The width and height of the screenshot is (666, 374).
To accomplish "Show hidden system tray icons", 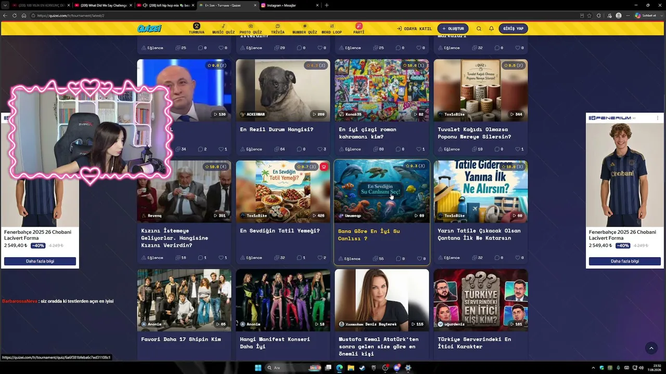I will (593, 368).
